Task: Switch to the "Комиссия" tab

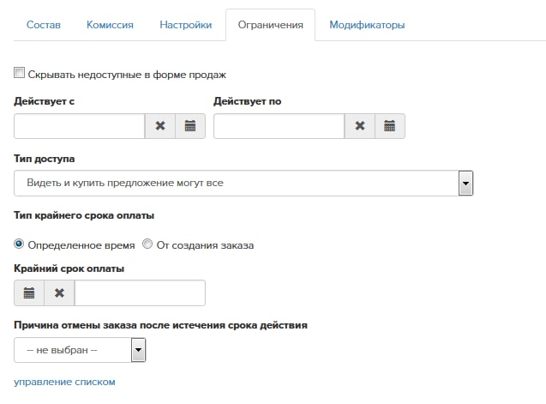Action: click(110, 25)
